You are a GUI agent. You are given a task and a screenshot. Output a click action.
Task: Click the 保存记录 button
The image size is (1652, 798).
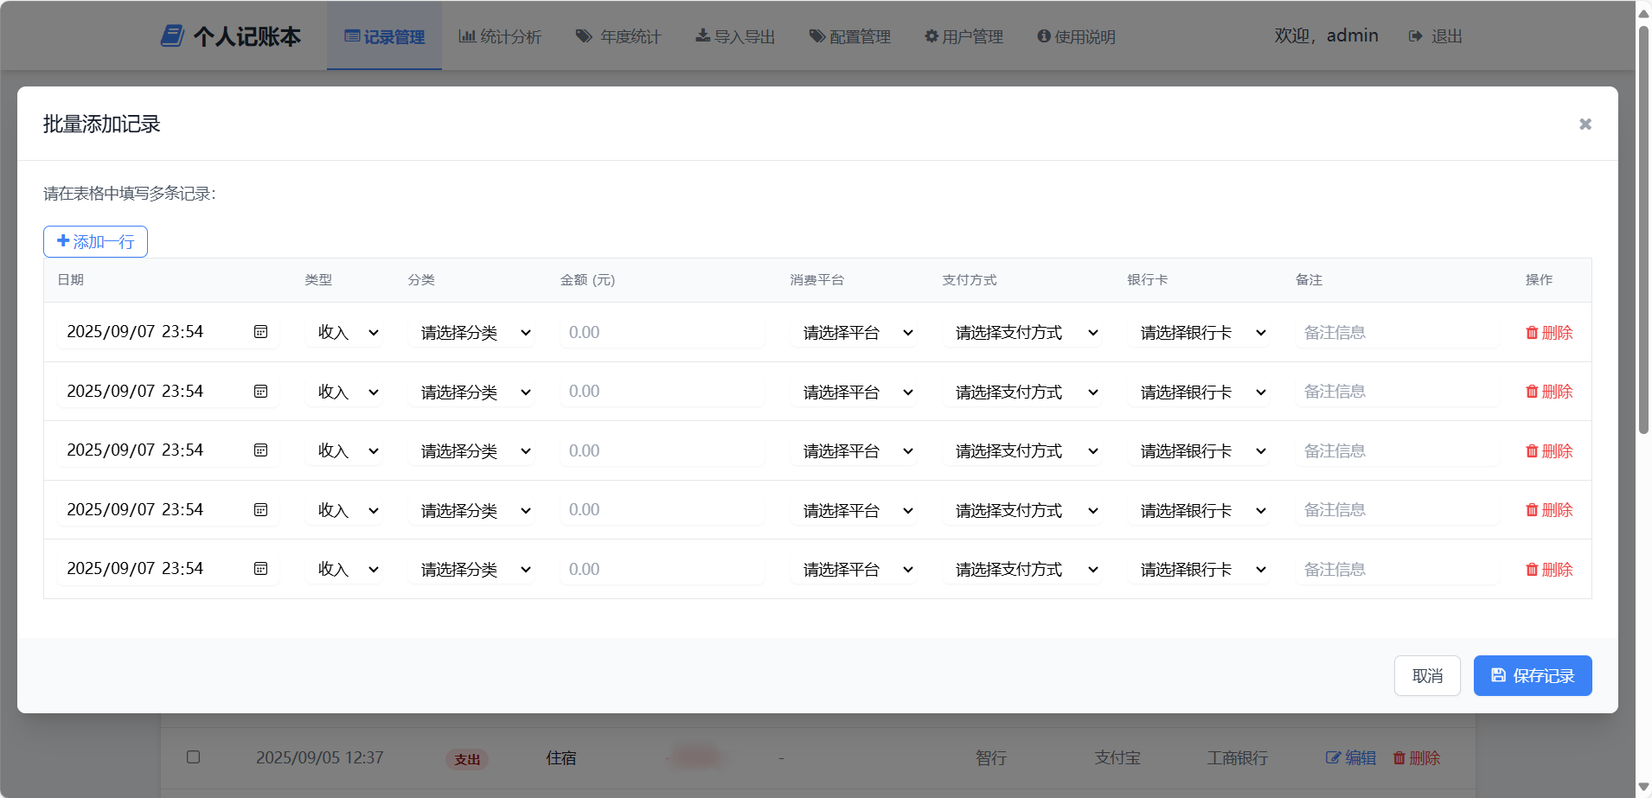tap(1532, 675)
